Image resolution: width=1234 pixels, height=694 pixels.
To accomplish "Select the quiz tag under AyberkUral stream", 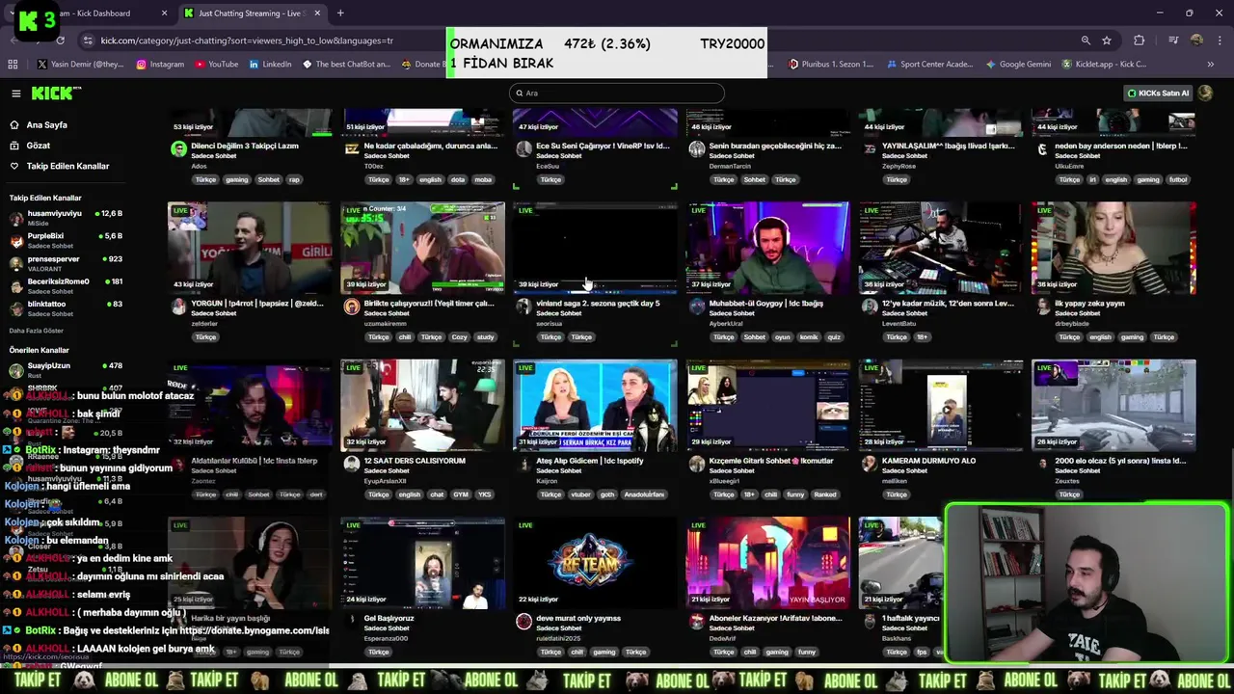I will pyautogui.click(x=834, y=337).
